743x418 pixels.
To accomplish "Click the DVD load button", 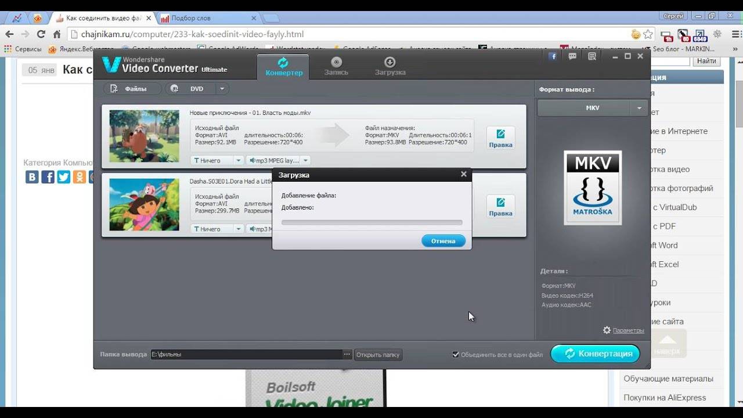I will (x=191, y=89).
